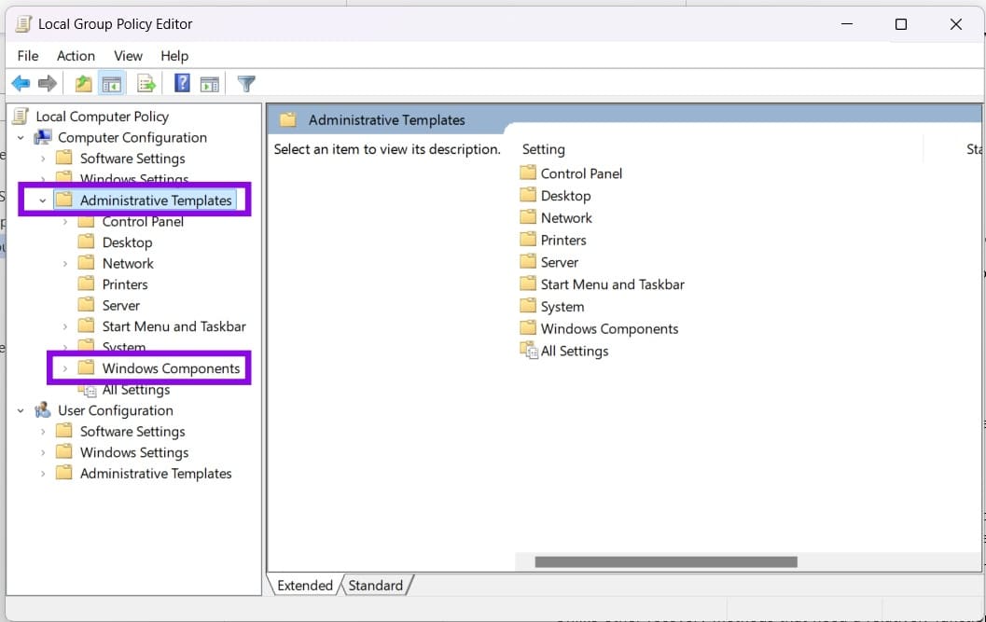Screen dimensions: 986x622
Task: Select All Settings in the right pane
Action: 574,351
